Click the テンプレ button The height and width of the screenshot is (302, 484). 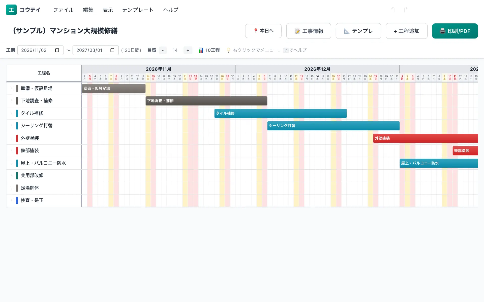358,31
